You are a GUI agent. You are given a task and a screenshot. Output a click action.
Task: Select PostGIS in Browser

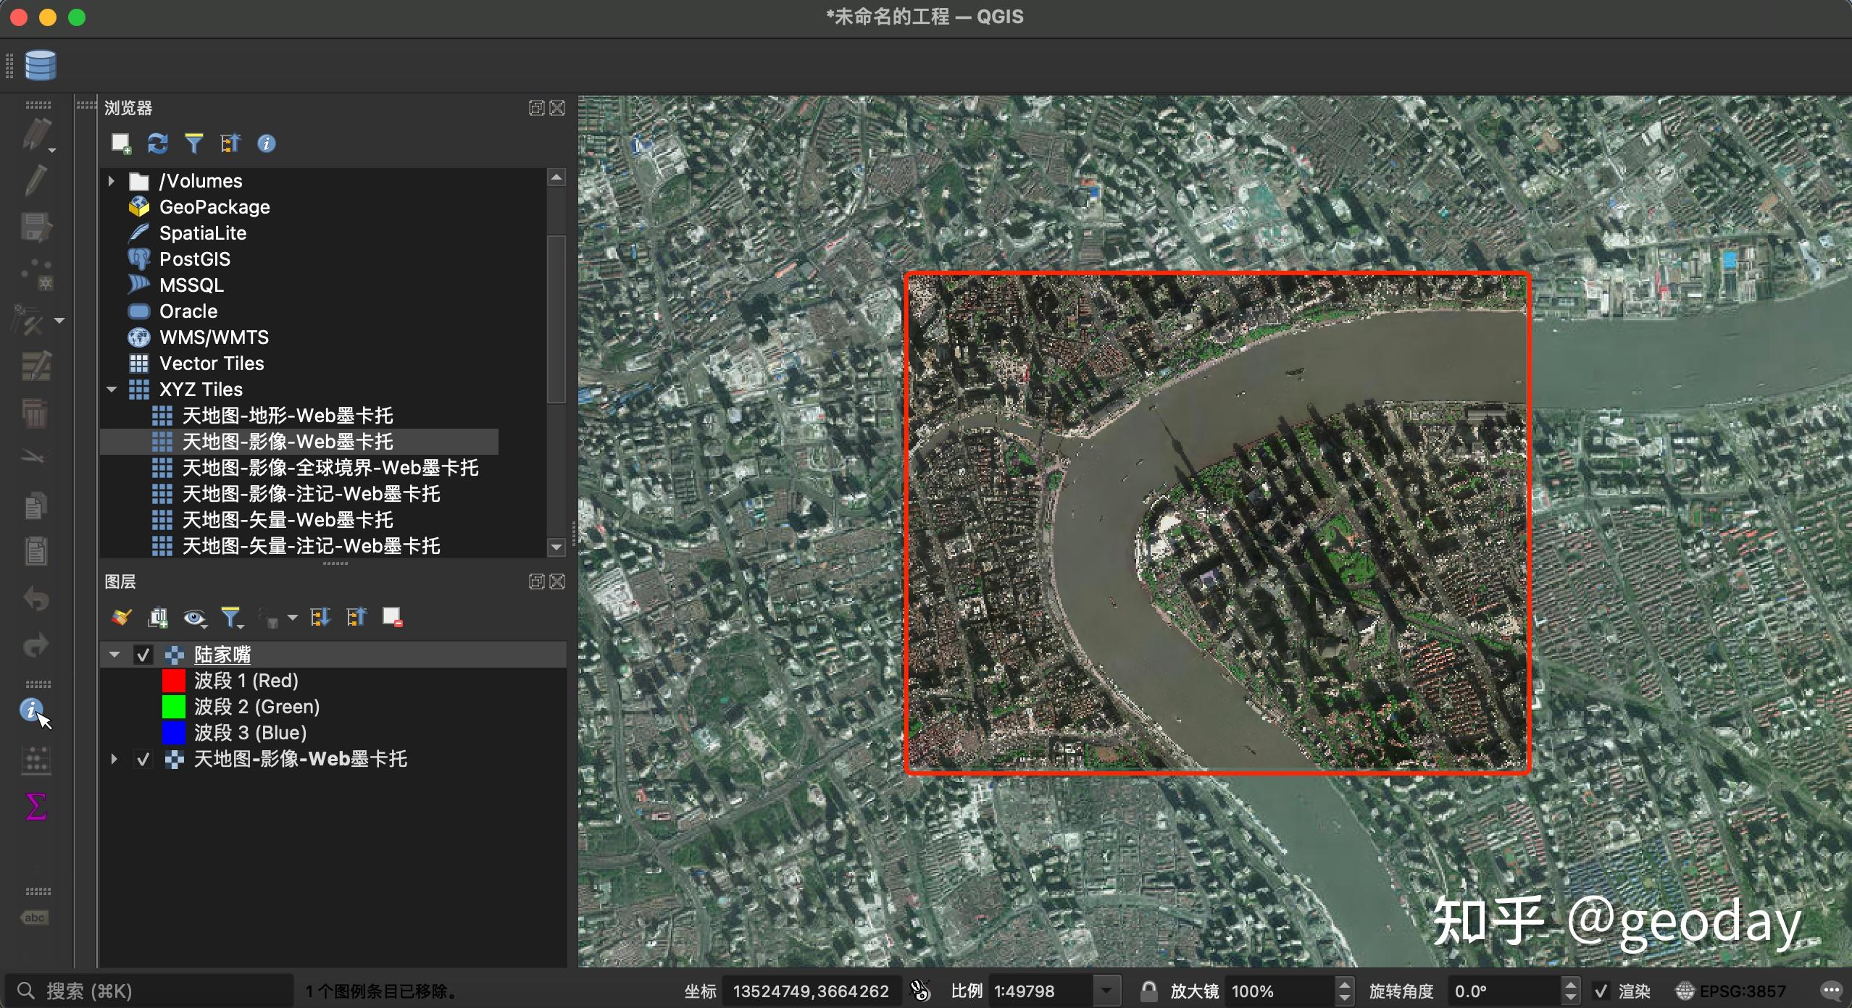[x=195, y=259]
